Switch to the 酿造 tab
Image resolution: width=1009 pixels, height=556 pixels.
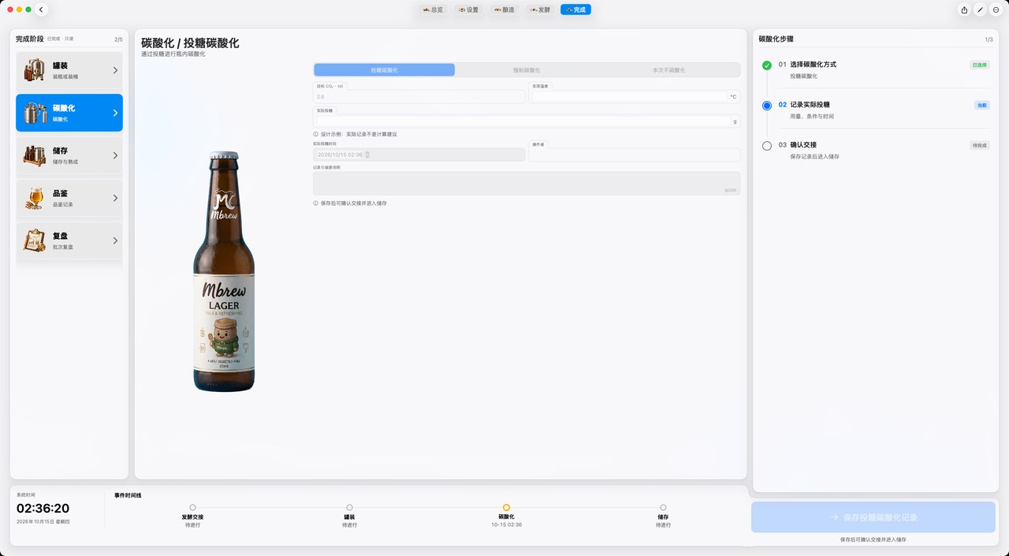503,9
